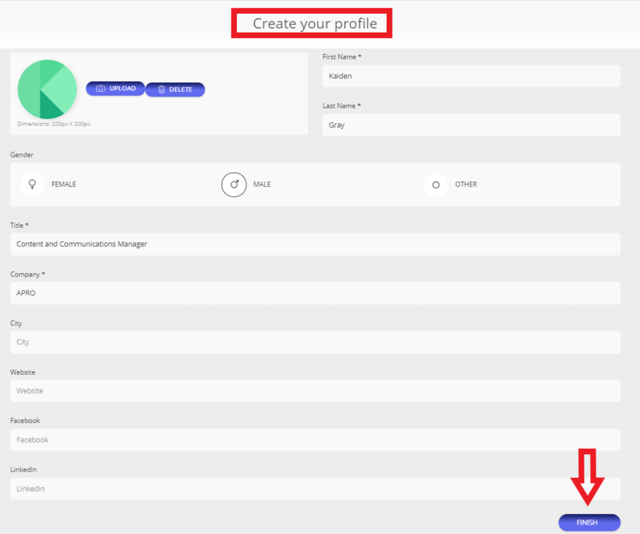
Task: Click the DELETE button label
Action: [181, 89]
